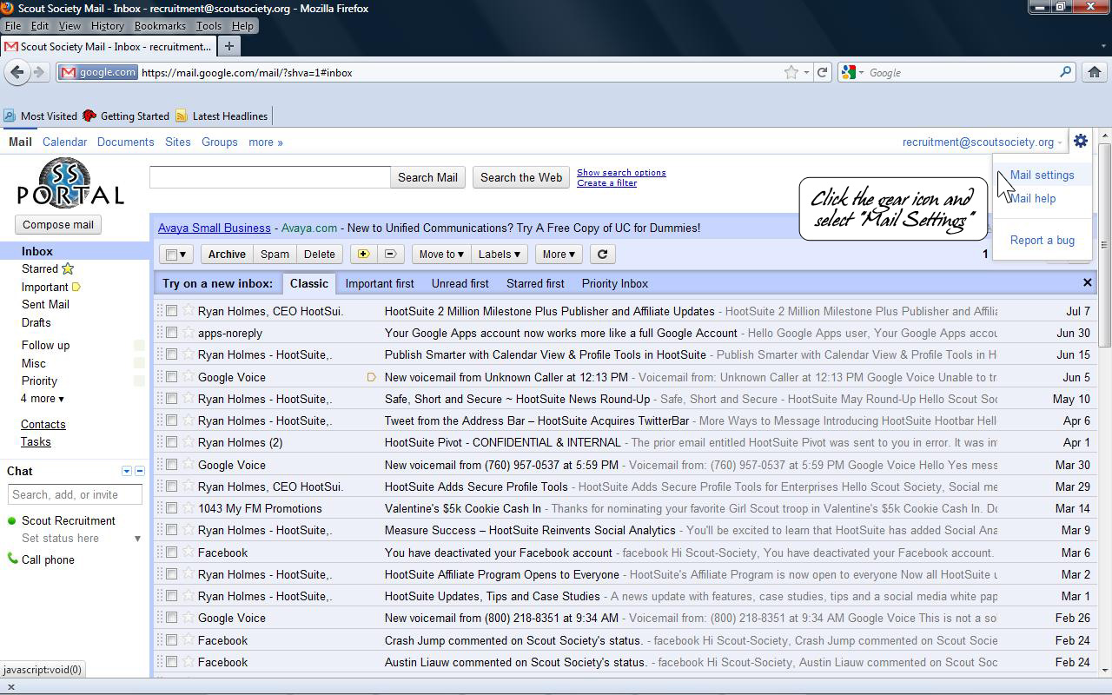Click the Priority label color box
This screenshot has height=695, width=1112.
(x=139, y=381)
